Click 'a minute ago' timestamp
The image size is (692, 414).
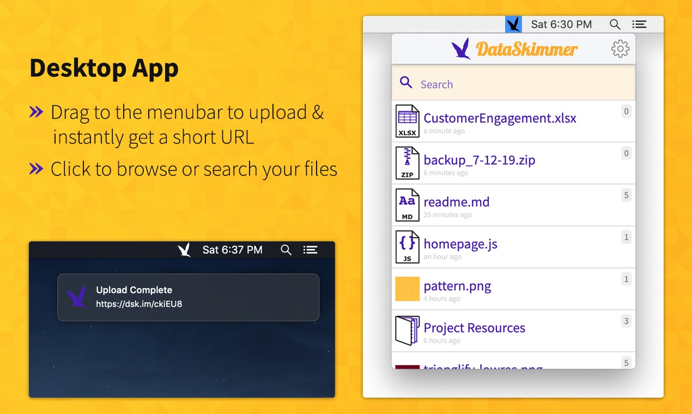tap(444, 131)
